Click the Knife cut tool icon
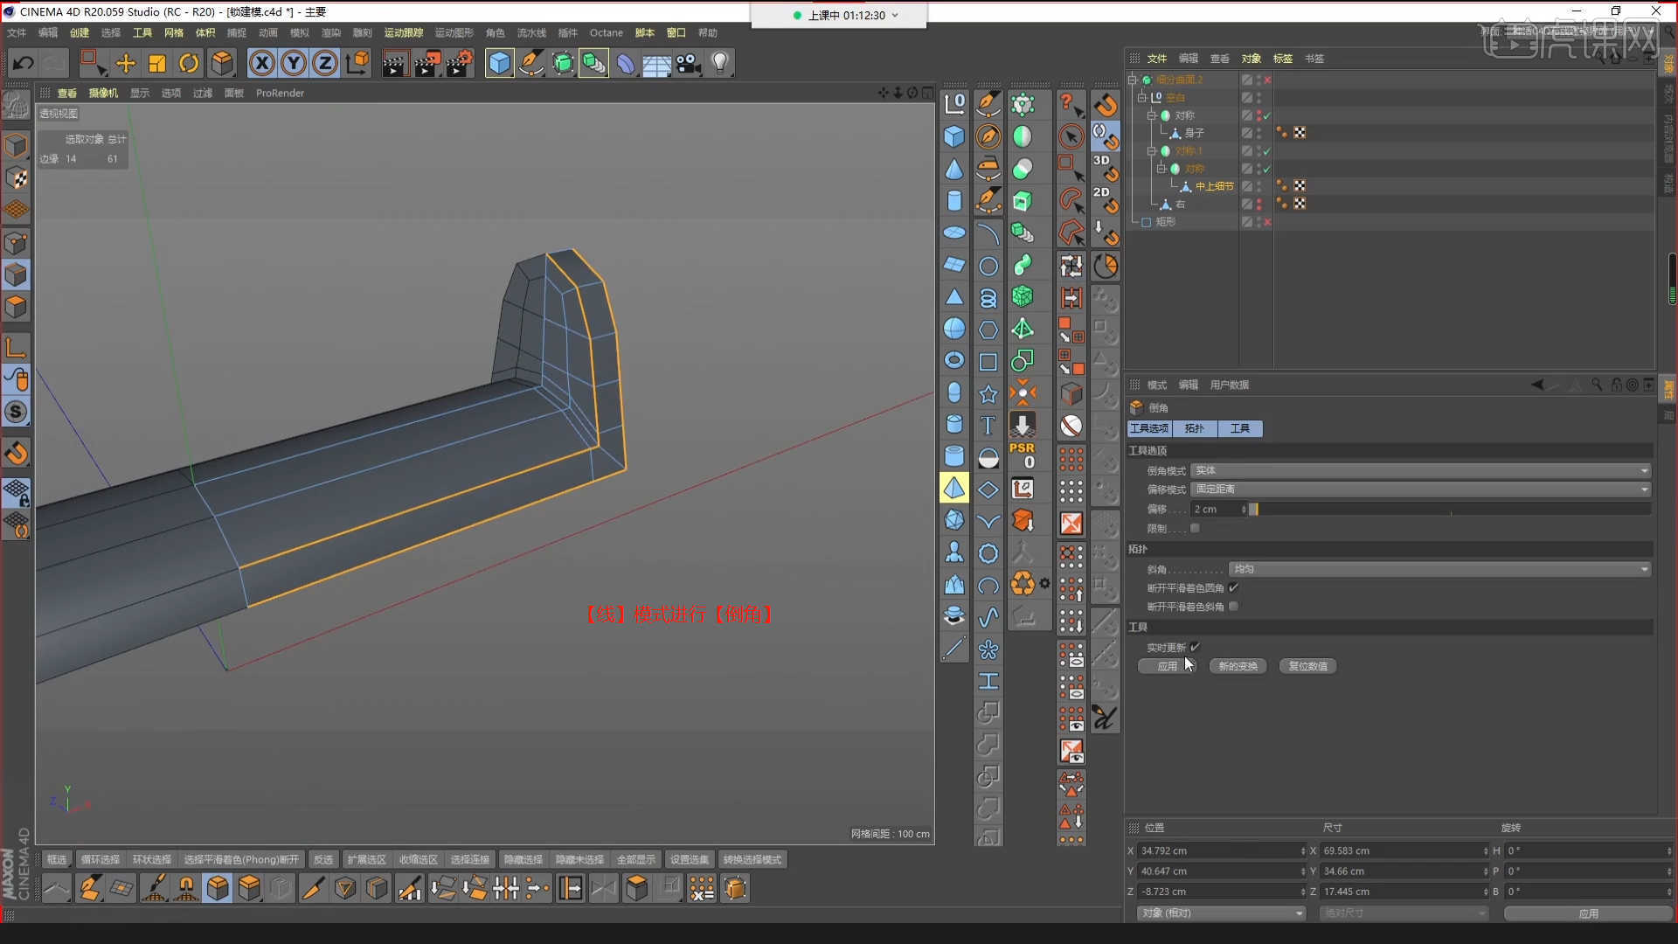 (312, 889)
